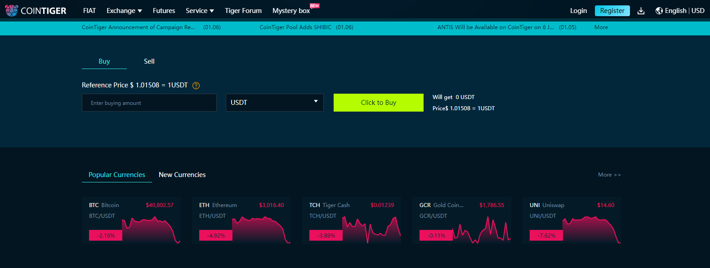The width and height of the screenshot is (710, 268).
Task: Click the UNI -7.62% change badge
Action: [546, 235]
